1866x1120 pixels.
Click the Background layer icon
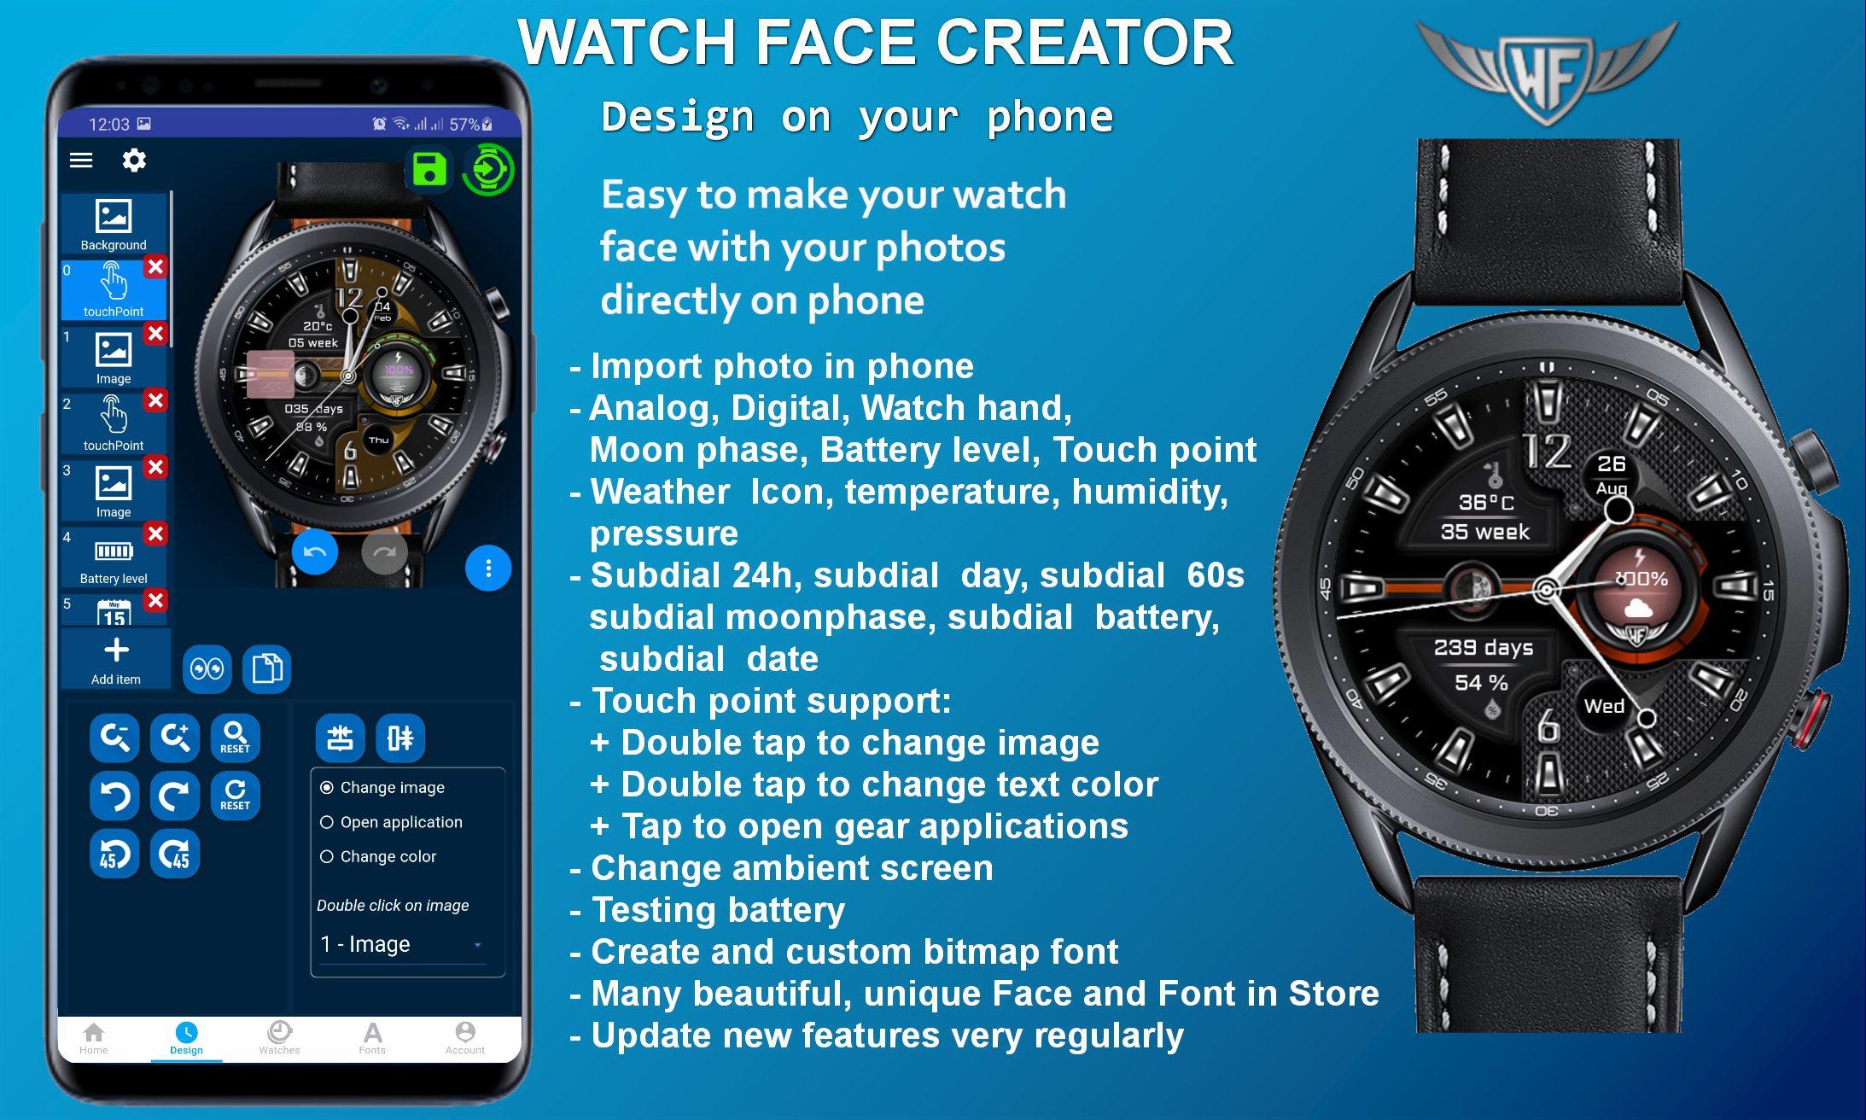[114, 218]
